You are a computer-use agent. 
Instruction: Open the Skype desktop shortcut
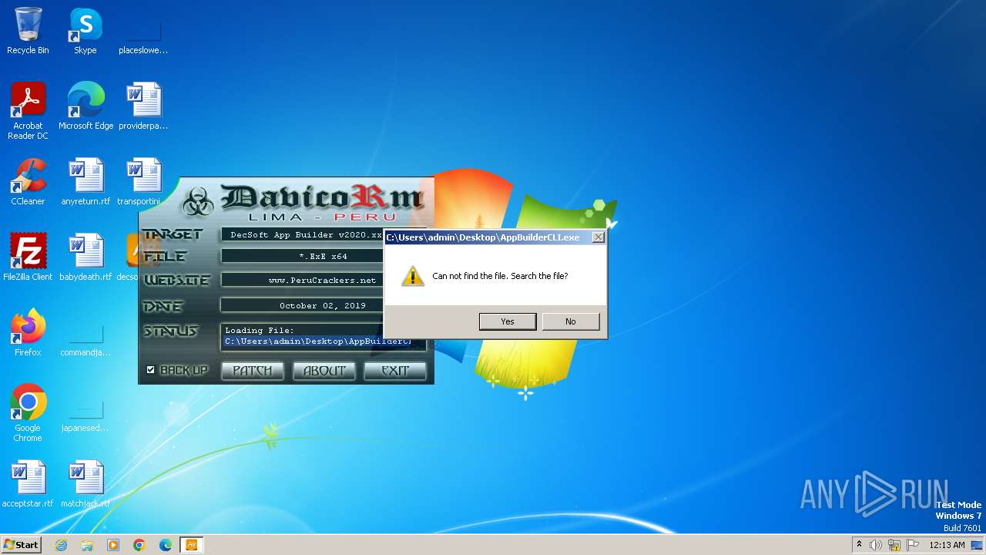click(86, 31)
